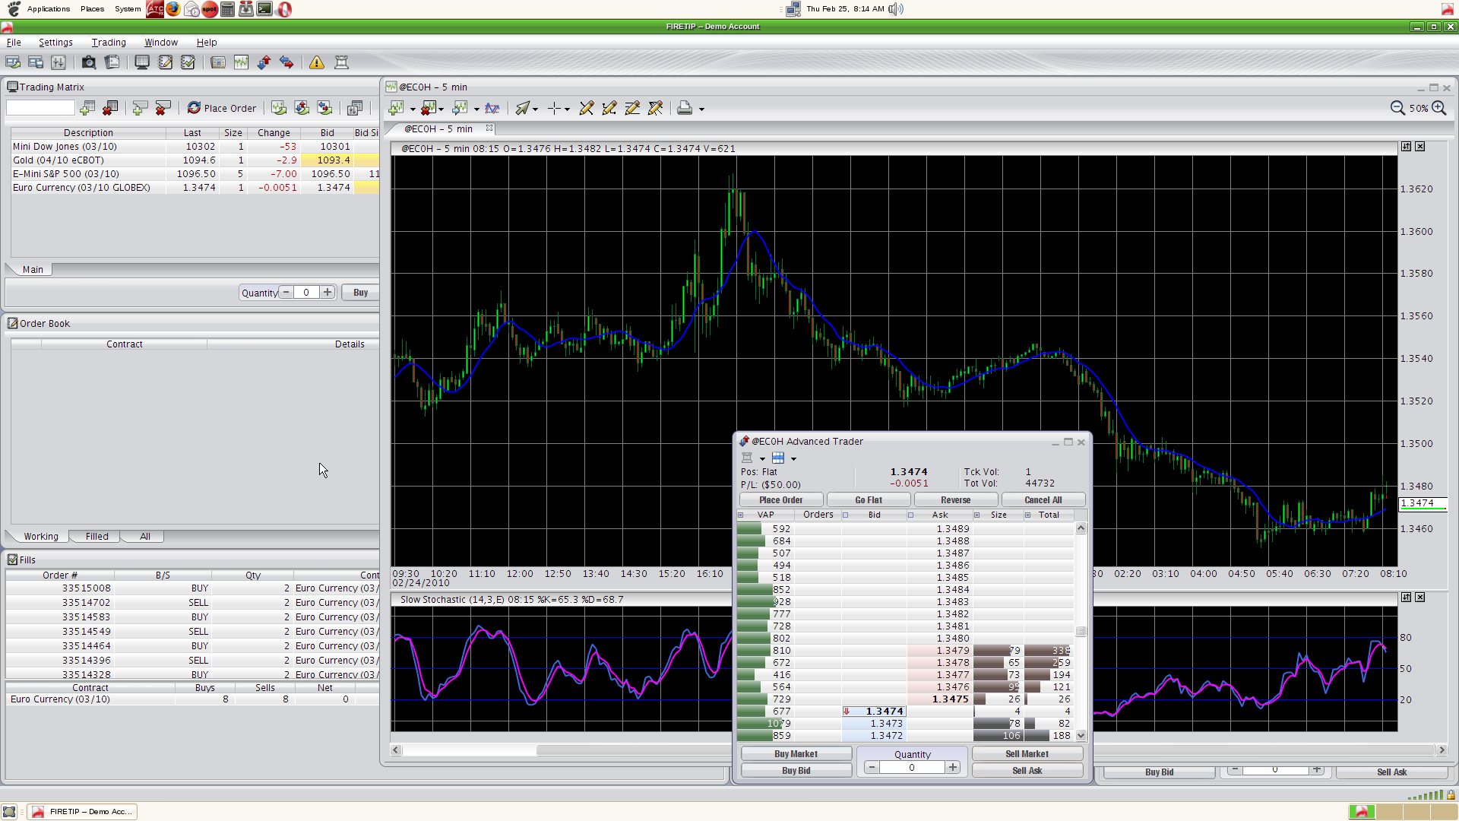This screenshot has width=1459, height=821.
Task: Click the grid layout icon in Advanced Trader
Action: [778, 458]
